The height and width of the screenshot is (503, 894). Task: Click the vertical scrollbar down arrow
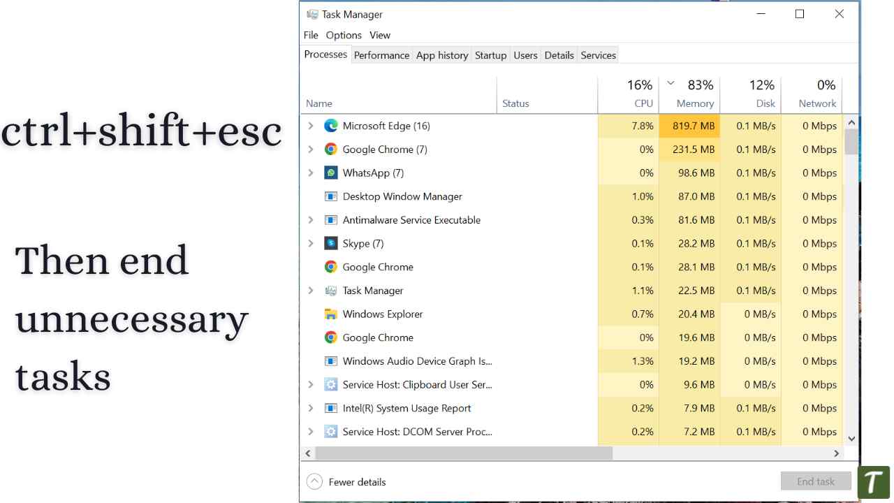point(851,439)
